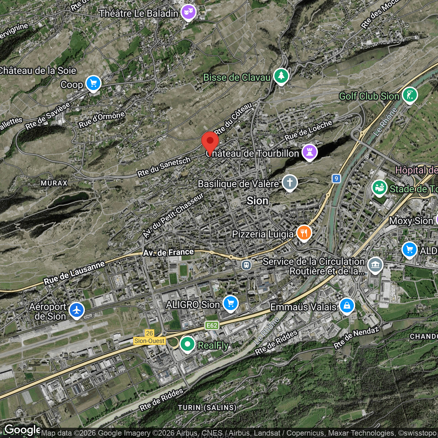Screen dimensions: 438x438
Task: Click the route 9 highway shield
Action: (x=337, y=179)
